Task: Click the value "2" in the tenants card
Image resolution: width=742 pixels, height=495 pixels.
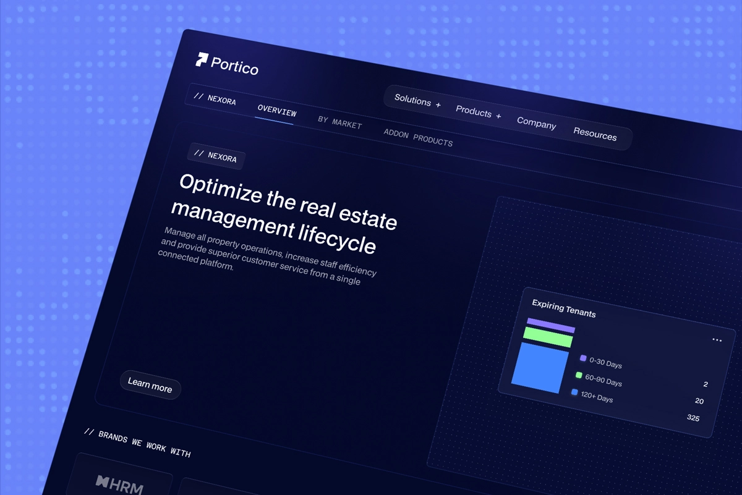Action: (706, 384)
